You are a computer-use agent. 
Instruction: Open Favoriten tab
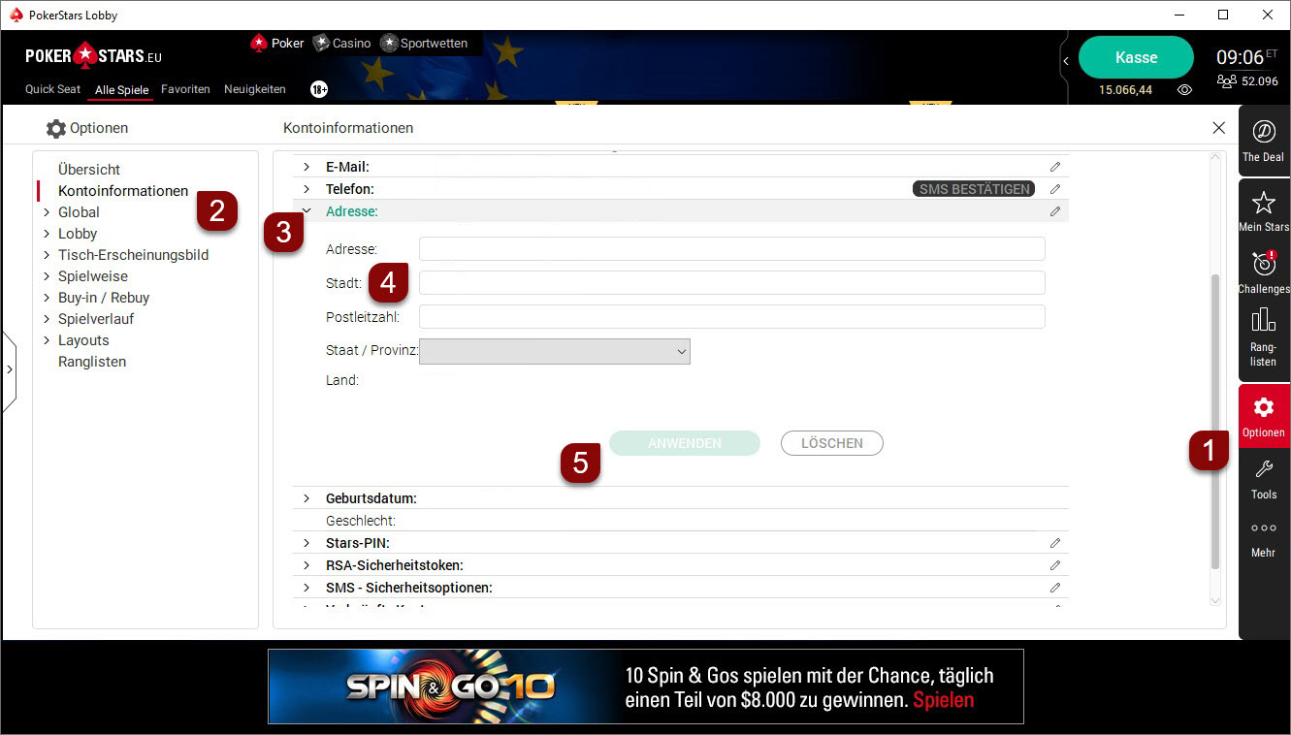point(185,89)
